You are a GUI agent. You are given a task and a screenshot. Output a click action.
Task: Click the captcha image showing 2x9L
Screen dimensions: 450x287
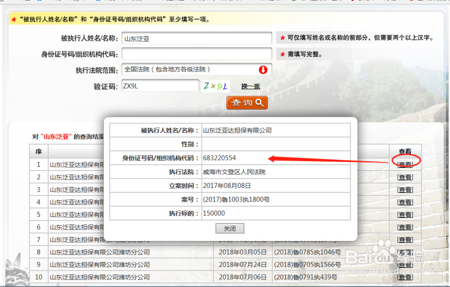point(215,85)
